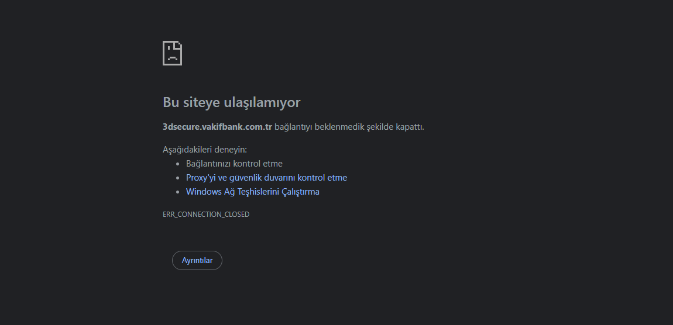Viewport: 673px width, 325px height.
Task: Click the "Bu siteye ulaşılamıyor" heading
Action: tap(231, 102)
